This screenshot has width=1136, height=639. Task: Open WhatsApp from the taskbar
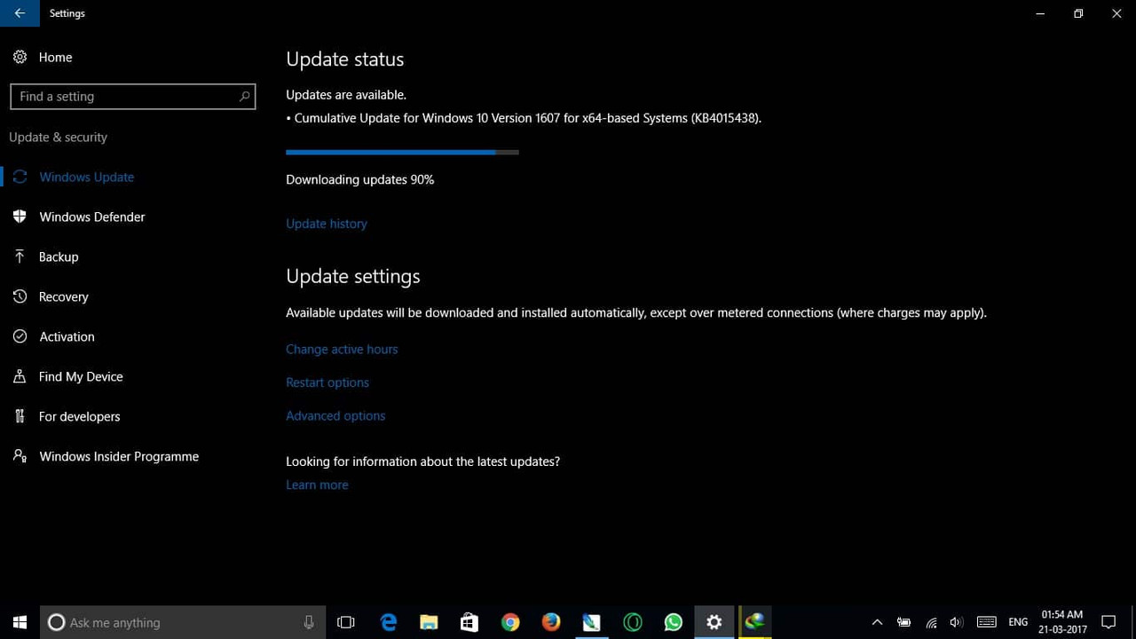[674, 622]
